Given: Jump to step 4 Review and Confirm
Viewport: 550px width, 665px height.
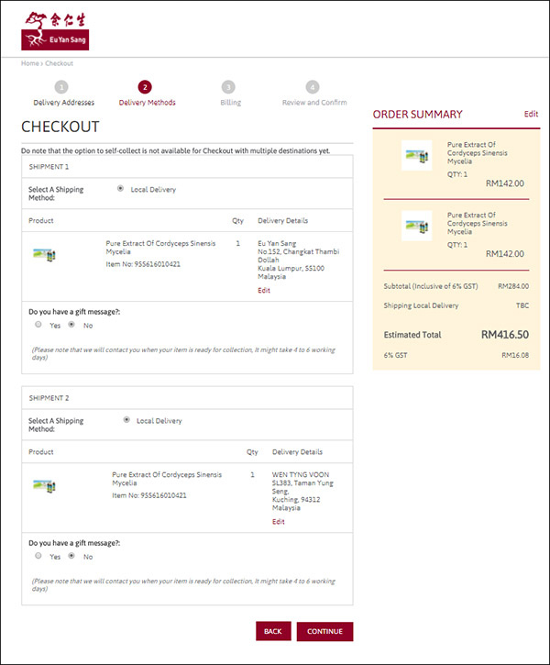Looking at the screenshot, I should 314,94.
